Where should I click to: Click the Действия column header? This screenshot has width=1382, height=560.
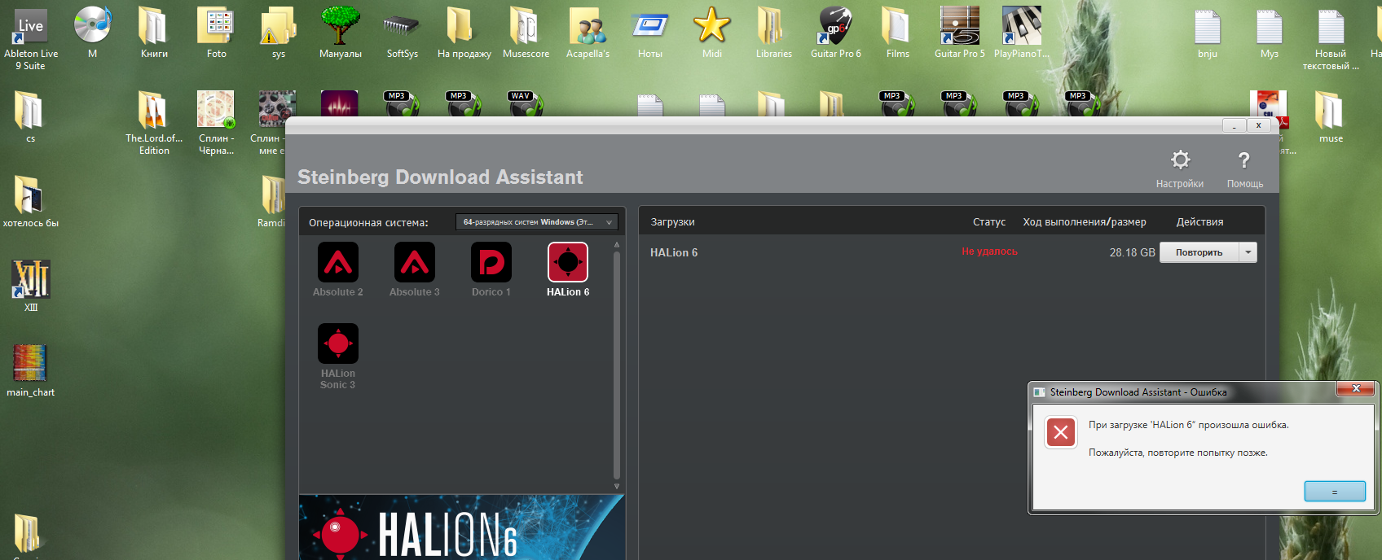coord(1199,222)
